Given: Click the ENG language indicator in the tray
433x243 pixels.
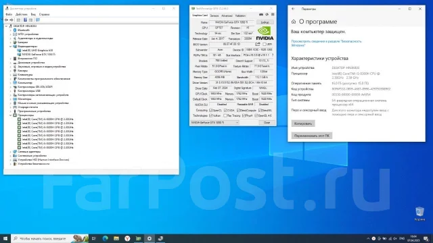Looking at the screenshot, I should tap(402, 238).
